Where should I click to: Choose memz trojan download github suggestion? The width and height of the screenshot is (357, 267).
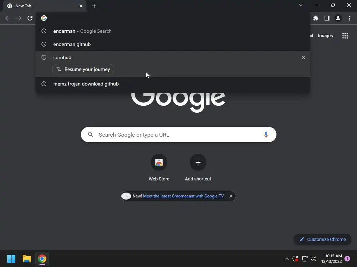click(173, 84)
